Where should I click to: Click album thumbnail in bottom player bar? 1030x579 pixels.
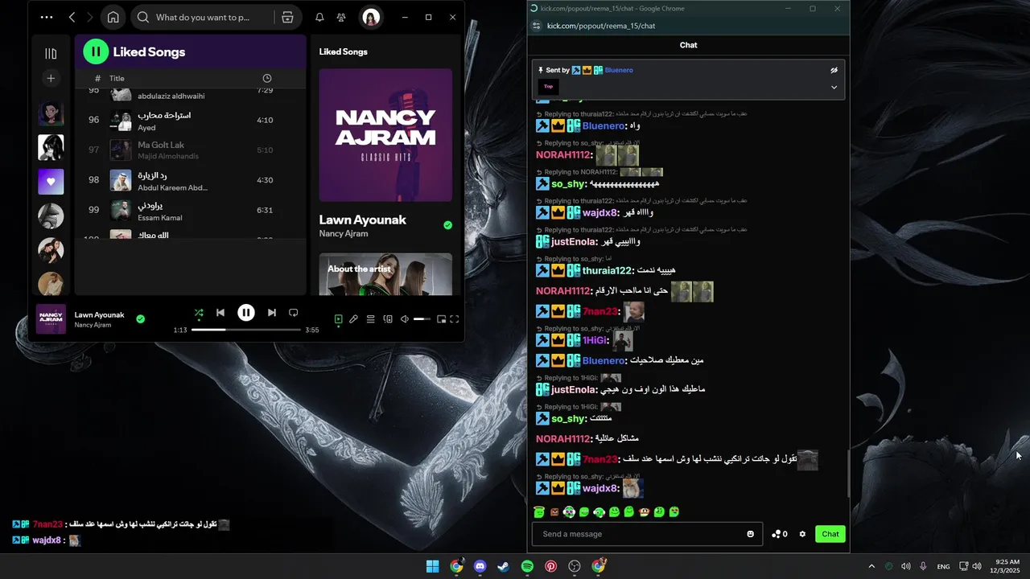[x=51, y=319]
